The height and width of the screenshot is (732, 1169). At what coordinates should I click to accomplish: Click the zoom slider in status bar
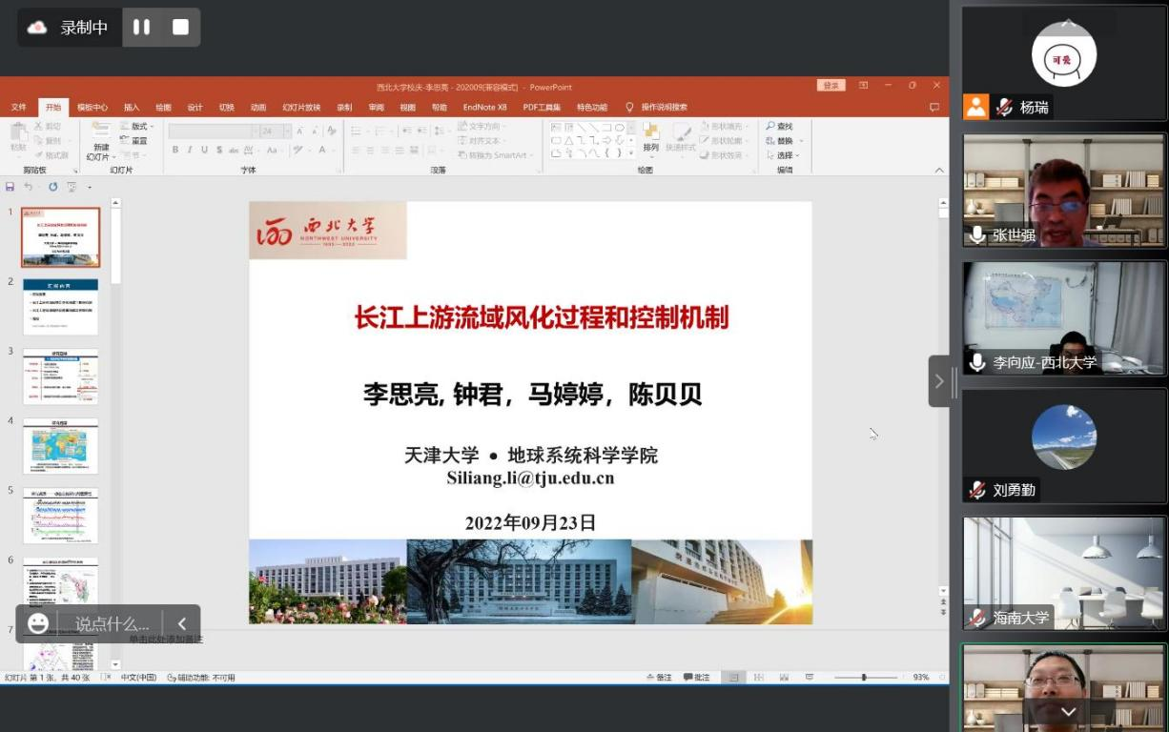click(x=864, y=678)
